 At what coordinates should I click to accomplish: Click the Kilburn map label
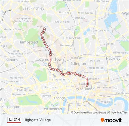[12, 60]
